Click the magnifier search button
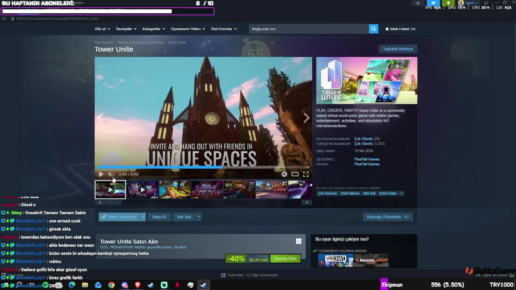516x290 pixels. [374, 29]
